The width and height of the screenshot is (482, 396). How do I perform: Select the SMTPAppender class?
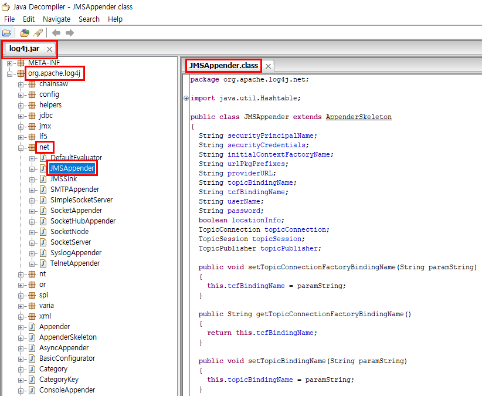click(74, 189)
